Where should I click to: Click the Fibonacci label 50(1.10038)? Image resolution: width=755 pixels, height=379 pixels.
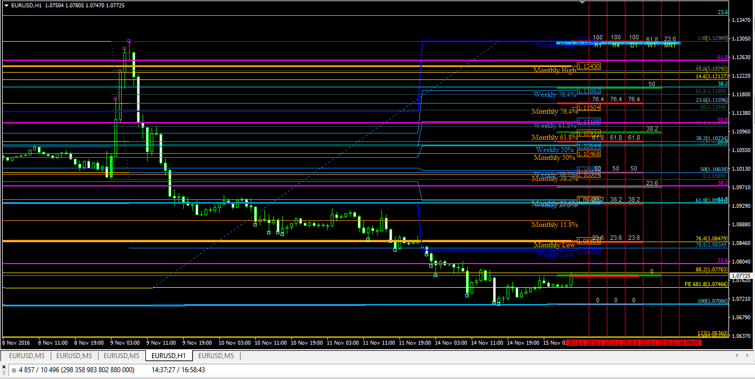714,169
